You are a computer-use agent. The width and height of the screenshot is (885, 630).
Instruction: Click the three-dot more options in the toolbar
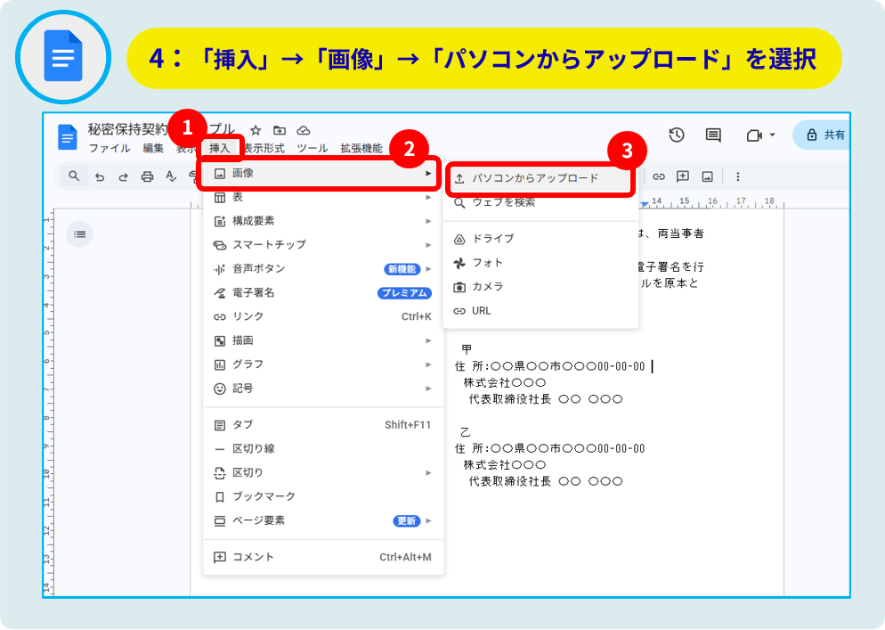[737, 176]
